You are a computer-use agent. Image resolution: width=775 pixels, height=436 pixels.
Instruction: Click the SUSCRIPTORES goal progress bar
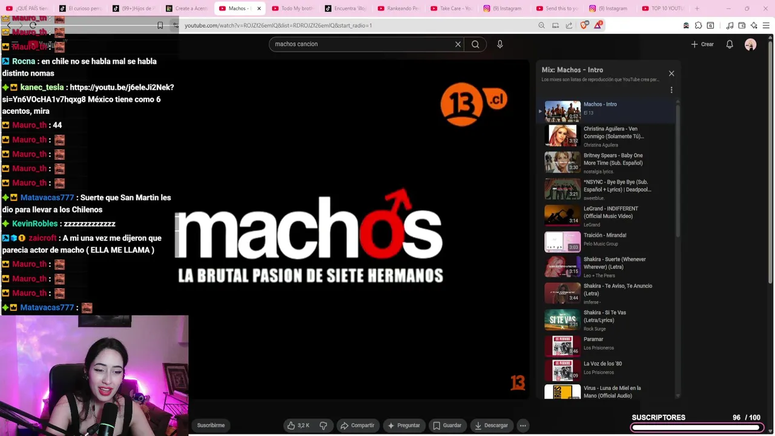pyautogui.click(x=696, y=428)
